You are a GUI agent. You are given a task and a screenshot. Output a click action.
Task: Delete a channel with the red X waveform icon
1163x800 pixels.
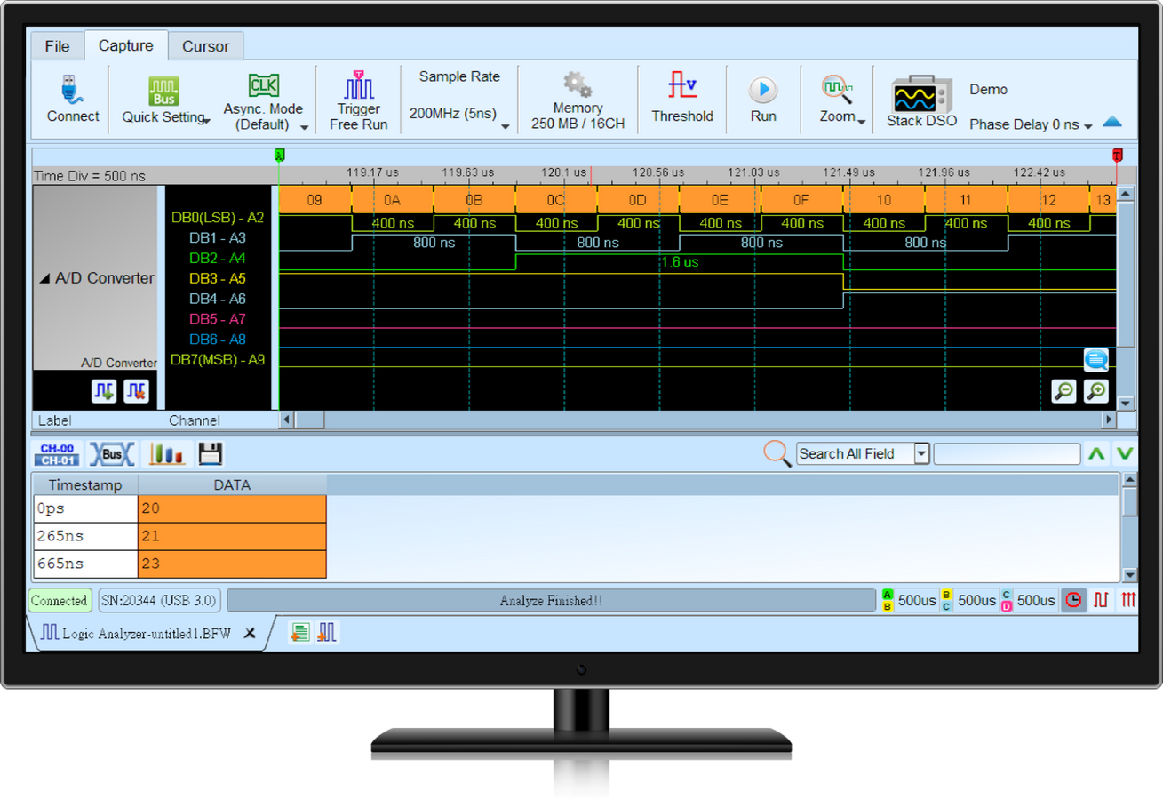pyautogui.click(x=135, y=390)
